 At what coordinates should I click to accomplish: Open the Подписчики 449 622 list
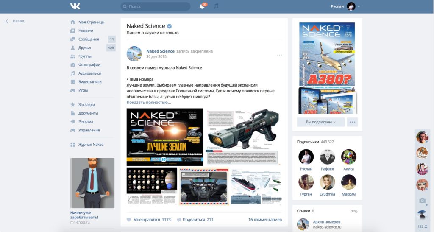click(x=315, y=142)
